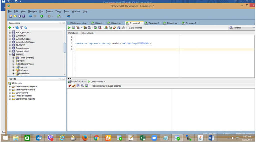Open Chrome from the Windows taskbar
This screenshot has width=256, height=142.
tap(97, 138)
